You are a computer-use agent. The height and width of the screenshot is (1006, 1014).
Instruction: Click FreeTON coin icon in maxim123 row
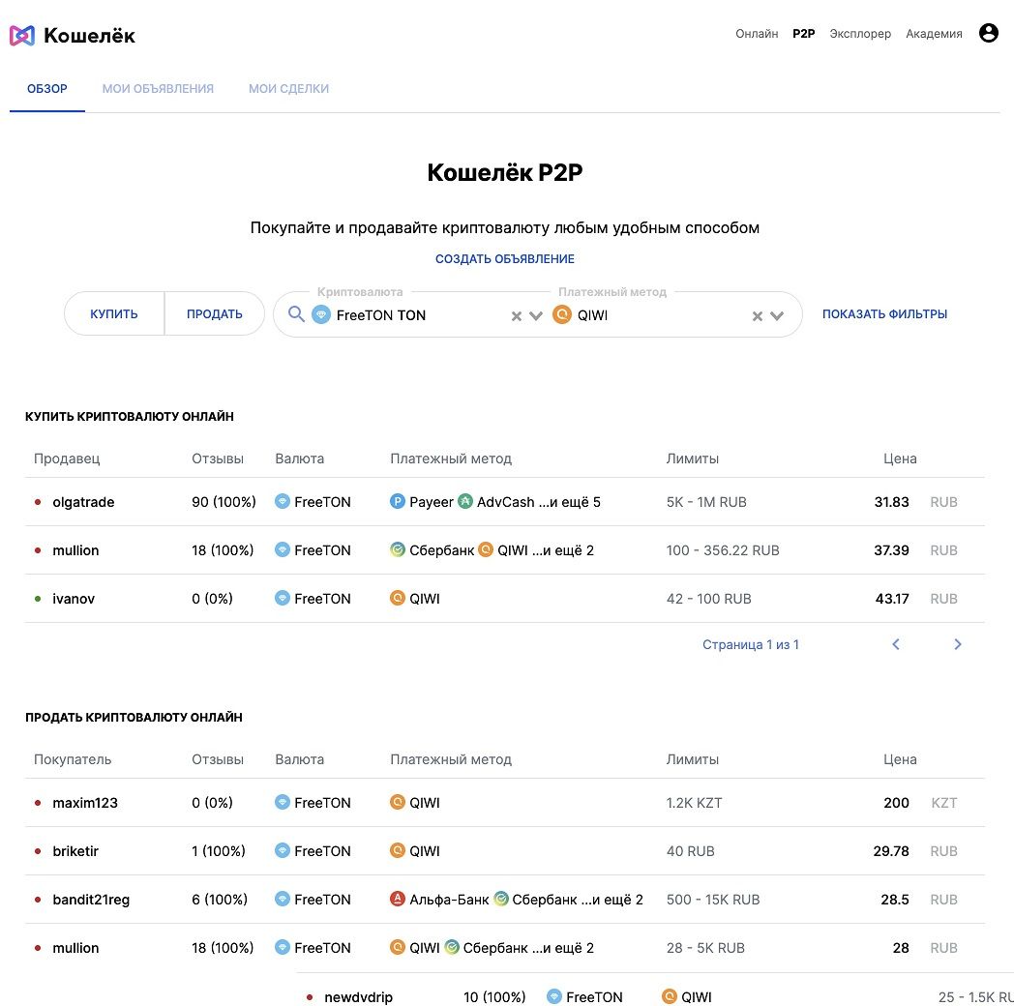point(283,802)
